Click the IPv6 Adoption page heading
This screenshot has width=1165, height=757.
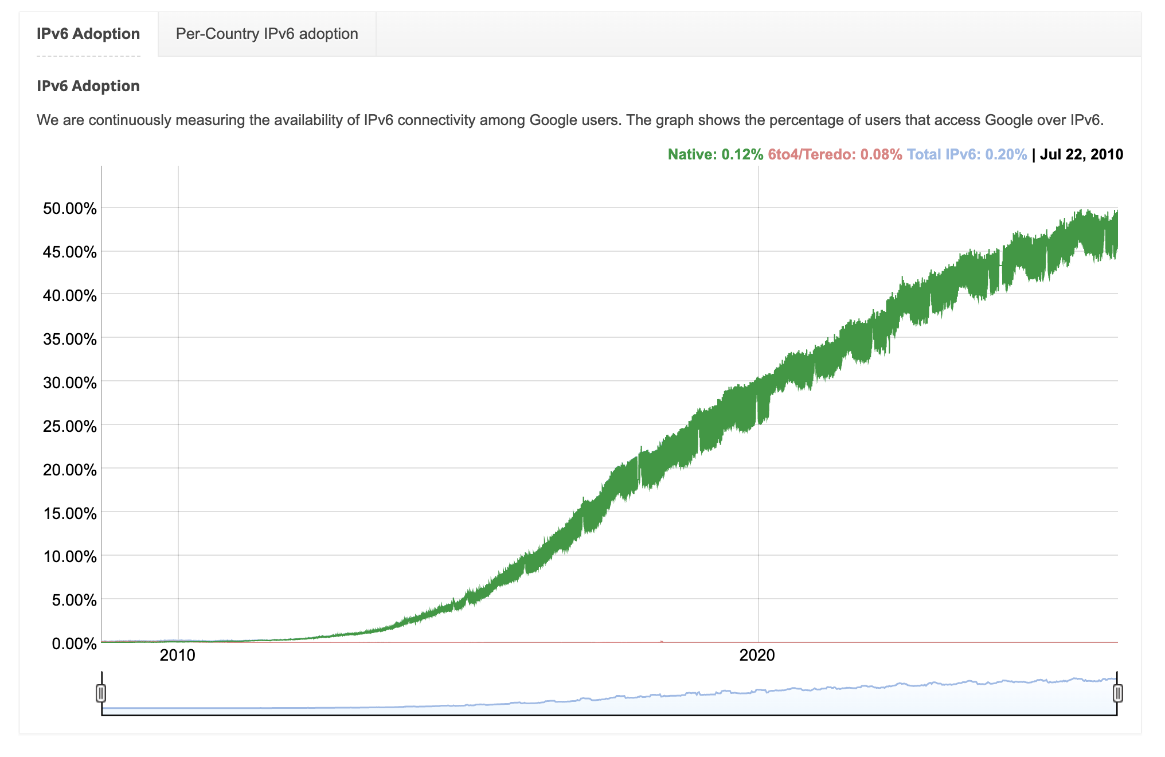pyautogui.click(x=88, y=86)
